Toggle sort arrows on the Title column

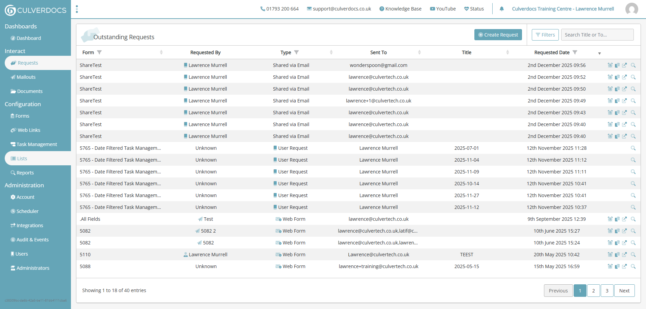(507, 52)
